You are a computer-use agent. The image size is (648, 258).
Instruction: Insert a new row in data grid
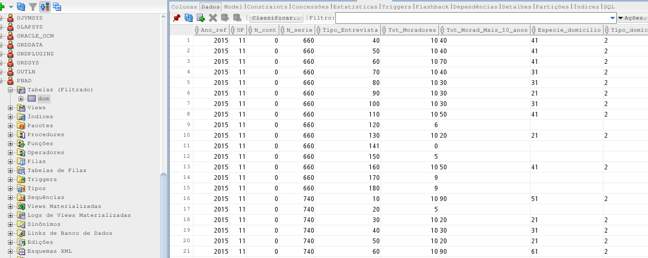tap(201, 18)
